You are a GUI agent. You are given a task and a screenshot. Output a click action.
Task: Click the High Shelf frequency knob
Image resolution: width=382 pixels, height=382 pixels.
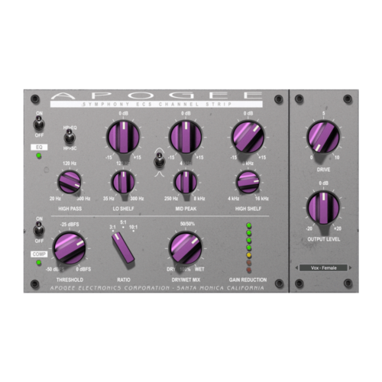click(x=248, y=182)
